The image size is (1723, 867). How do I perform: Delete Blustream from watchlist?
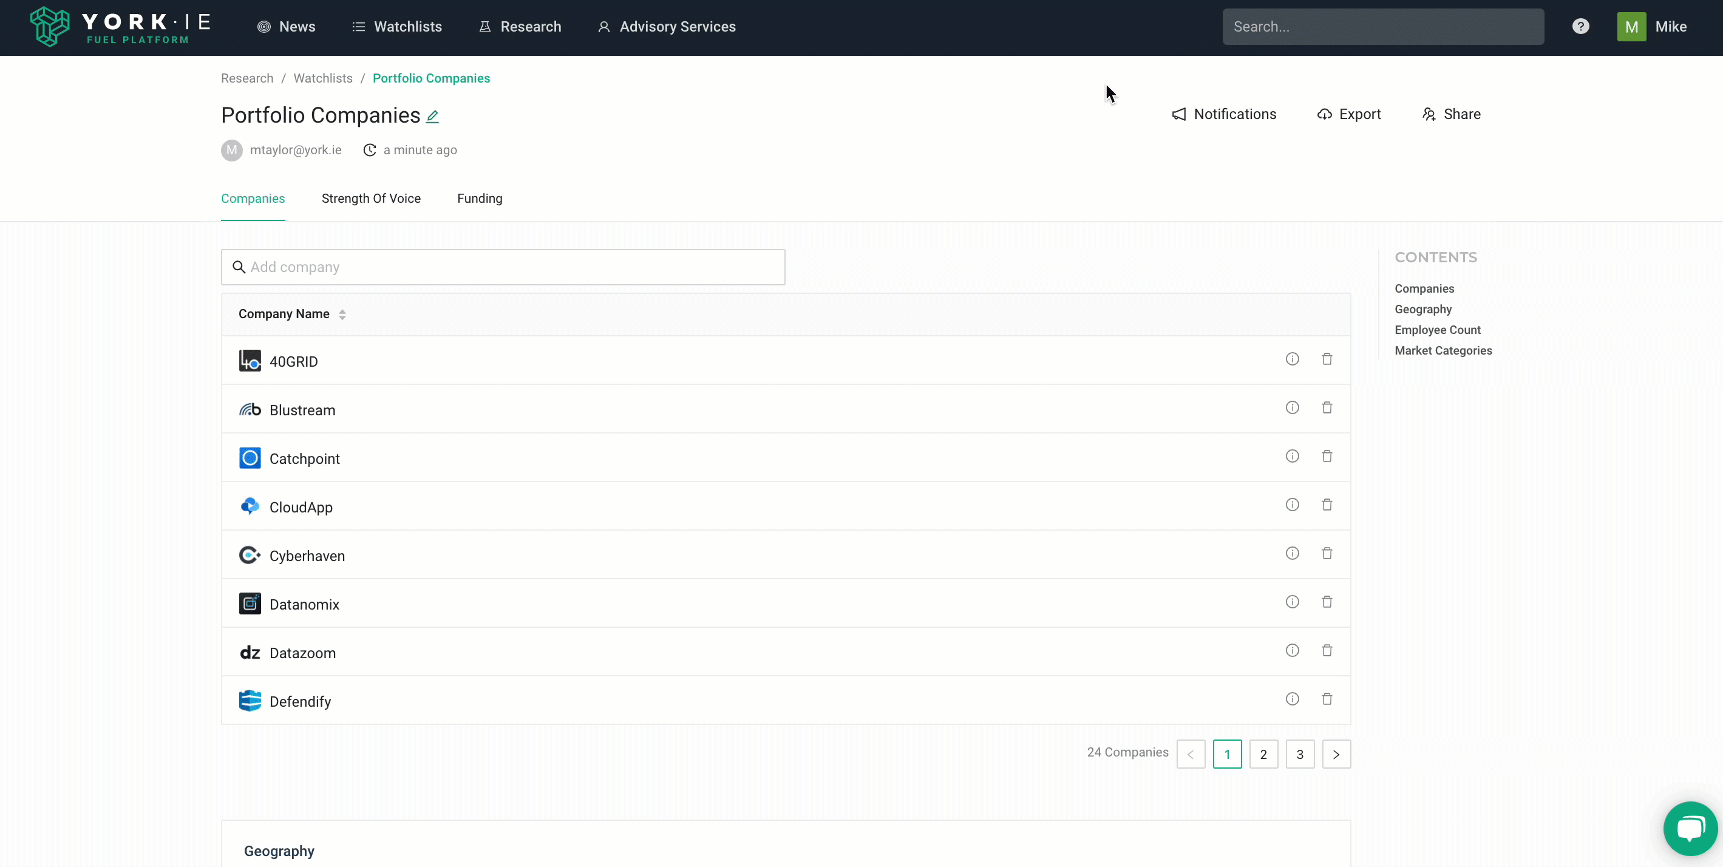click(1327, 408)
